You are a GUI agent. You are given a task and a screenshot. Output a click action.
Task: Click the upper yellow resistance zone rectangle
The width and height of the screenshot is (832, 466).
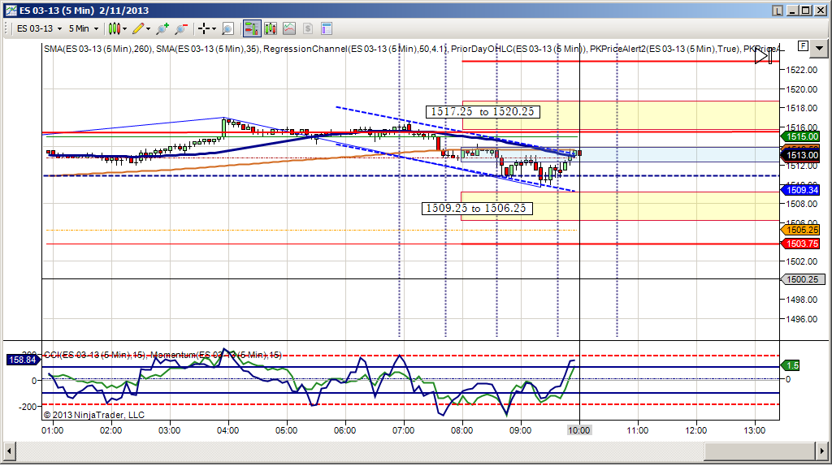(x=621, y=115)
